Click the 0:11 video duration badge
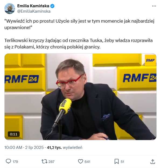This screenshot has width=161, height=168. tap(14, 134)
